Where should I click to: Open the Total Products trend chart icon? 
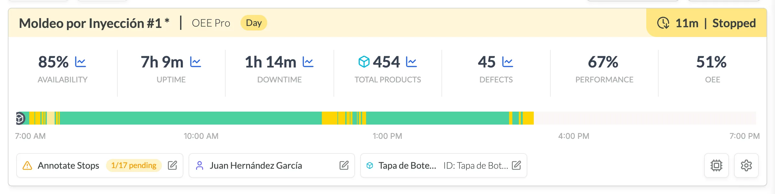(x=411, y=62)
